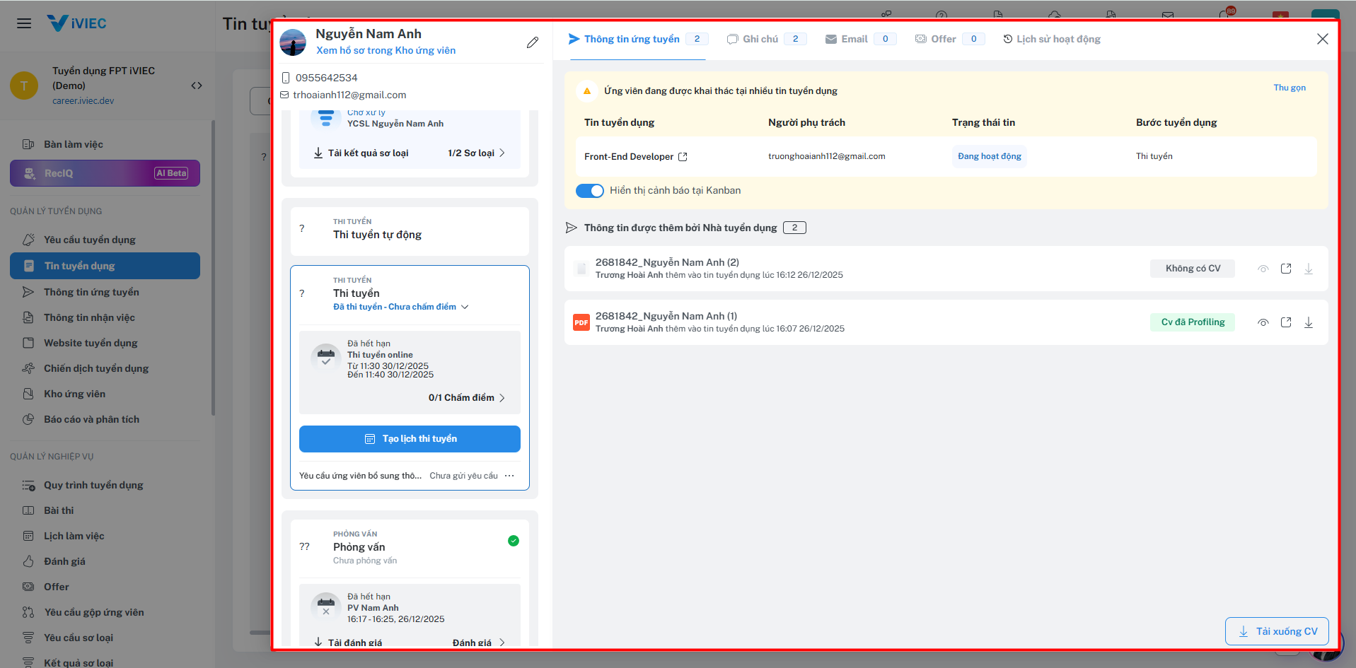Select Tin tuyển dụng in sidebar menu
This screenshot has height=668, width=1356.
click(105, 266)
